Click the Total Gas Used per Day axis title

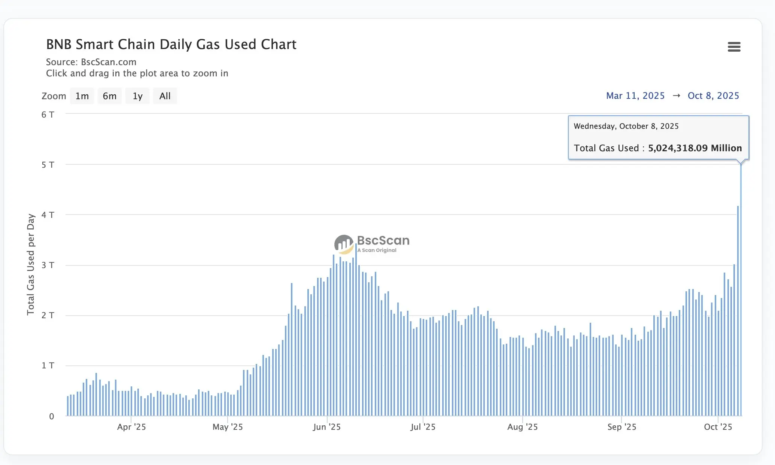(x=31, y=264)
